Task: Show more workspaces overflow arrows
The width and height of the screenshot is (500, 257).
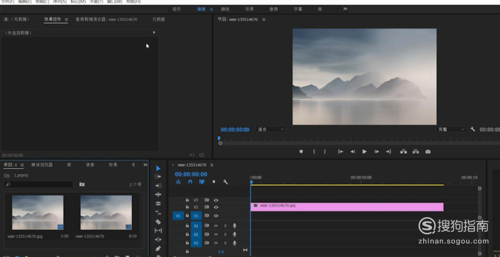Action: tap(345, 9)
